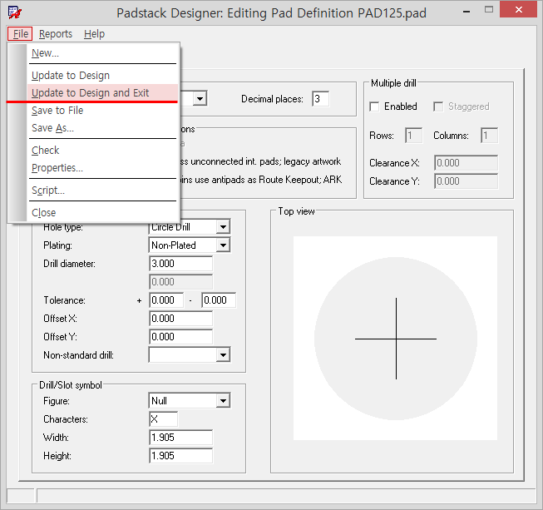Click the Padstack Designer app icon
Viewport: 543px width, 510px height.
[x=14, y=12]
